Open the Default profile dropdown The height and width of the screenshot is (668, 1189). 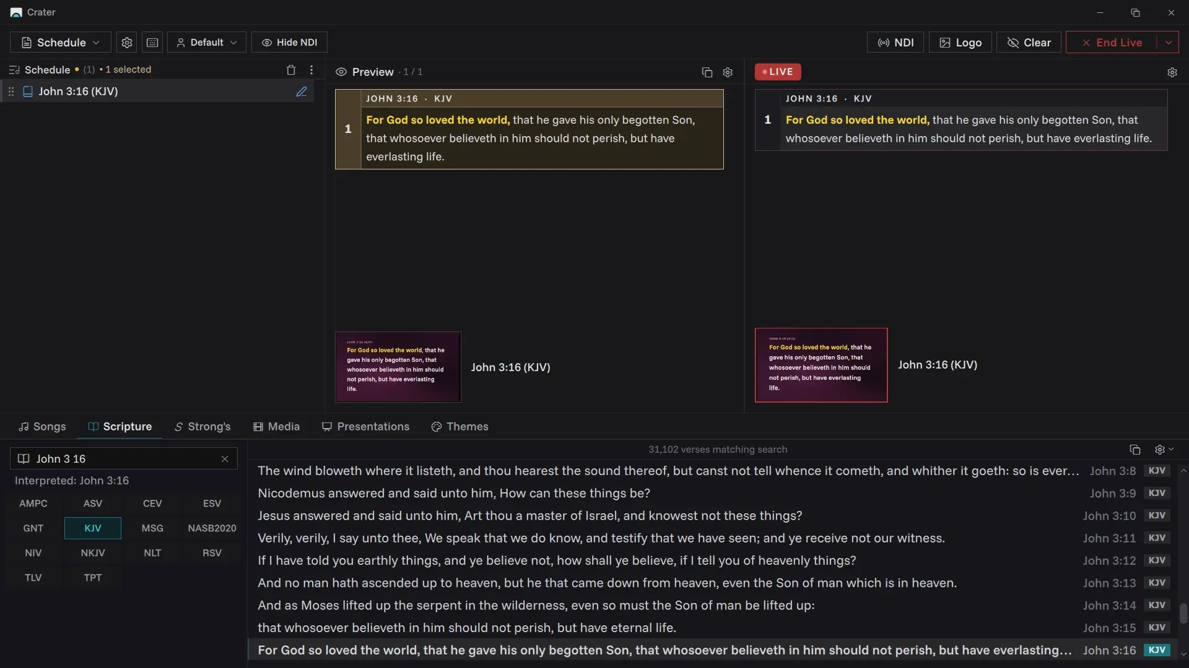(207, 42)
